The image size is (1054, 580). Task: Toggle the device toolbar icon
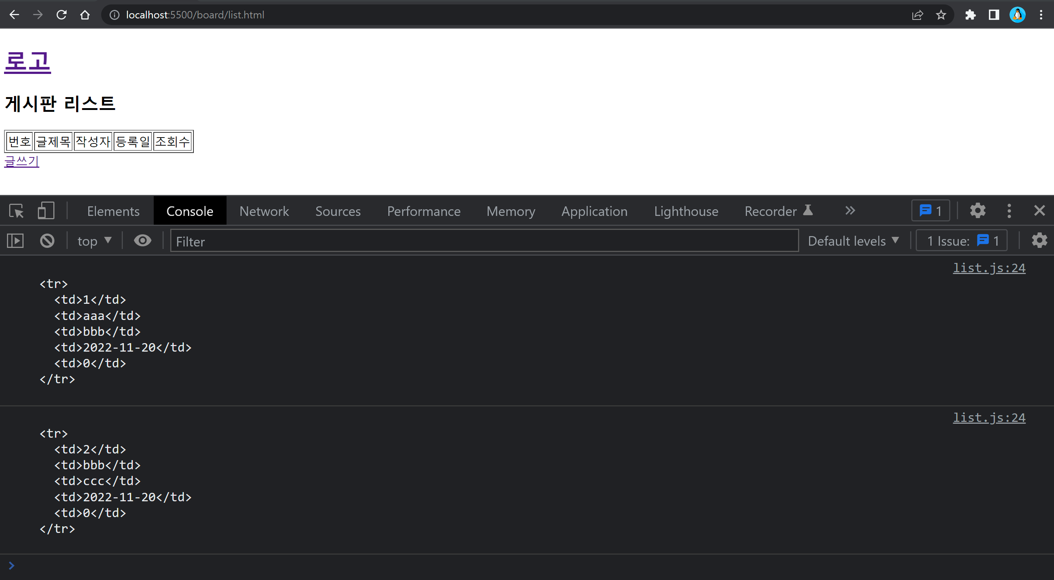46,211
